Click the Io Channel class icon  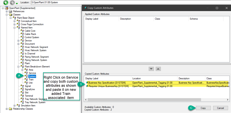[x=22, y=54]
